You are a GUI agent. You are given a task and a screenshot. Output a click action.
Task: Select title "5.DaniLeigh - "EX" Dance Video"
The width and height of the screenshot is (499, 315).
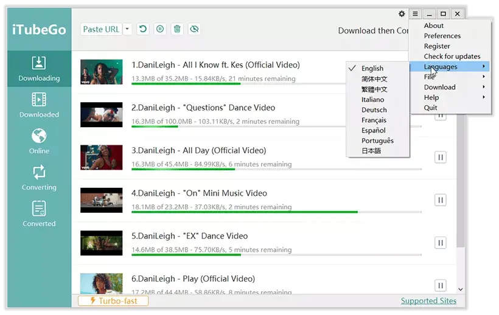click(190, 236)
